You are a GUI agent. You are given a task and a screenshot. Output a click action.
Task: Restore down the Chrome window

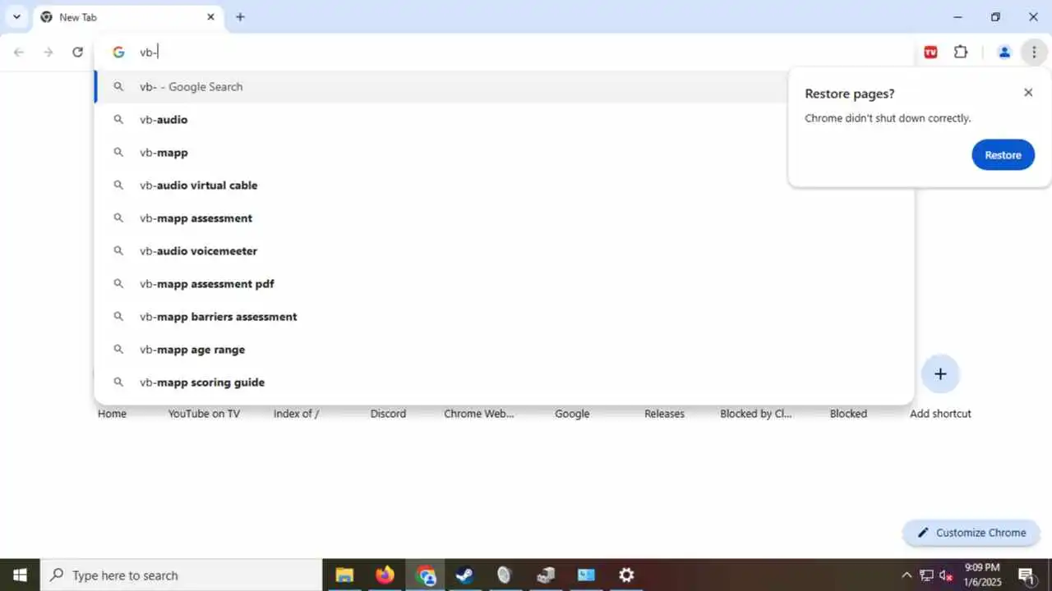pos(995,16)
